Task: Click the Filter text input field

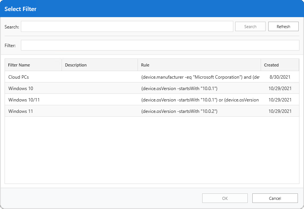Action: coord(160,45)
